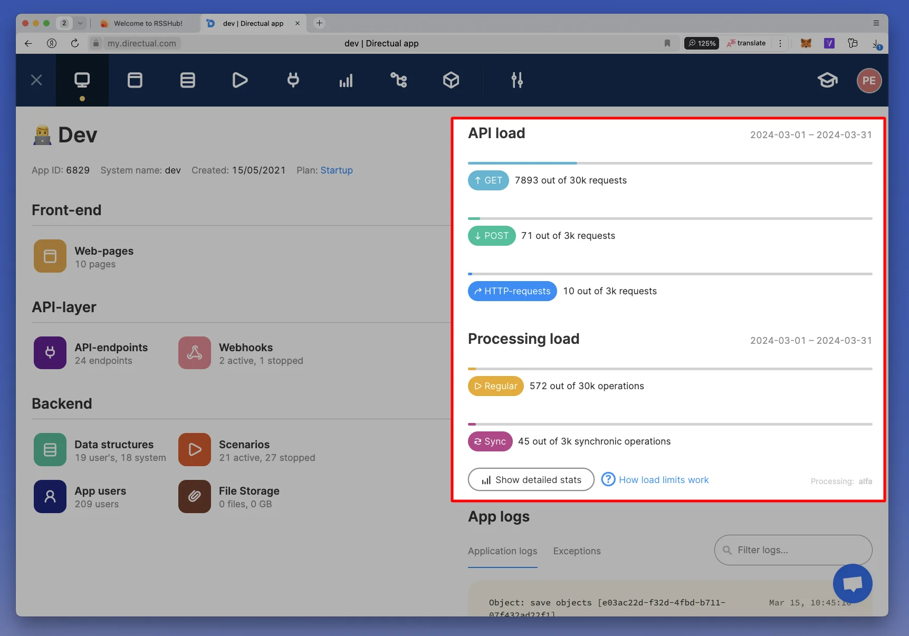This screenshot has width=909, height=636.
Task: Open the browser downloads icon
Action: click(x=876, y=44)
